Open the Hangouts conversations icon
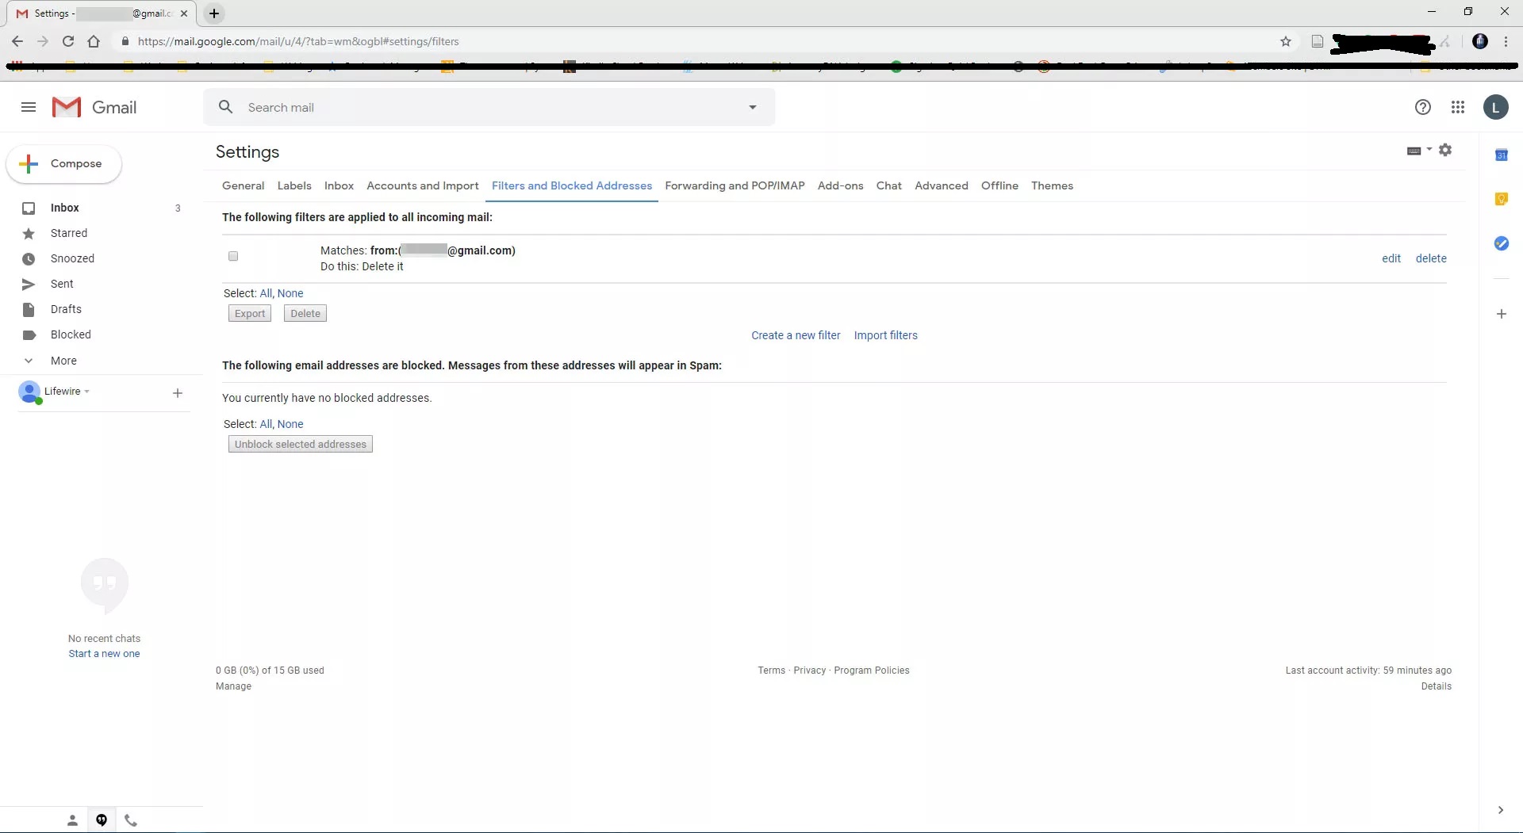Image resolution: width=1523 pixels, height=833 pixels. (102, 820)
